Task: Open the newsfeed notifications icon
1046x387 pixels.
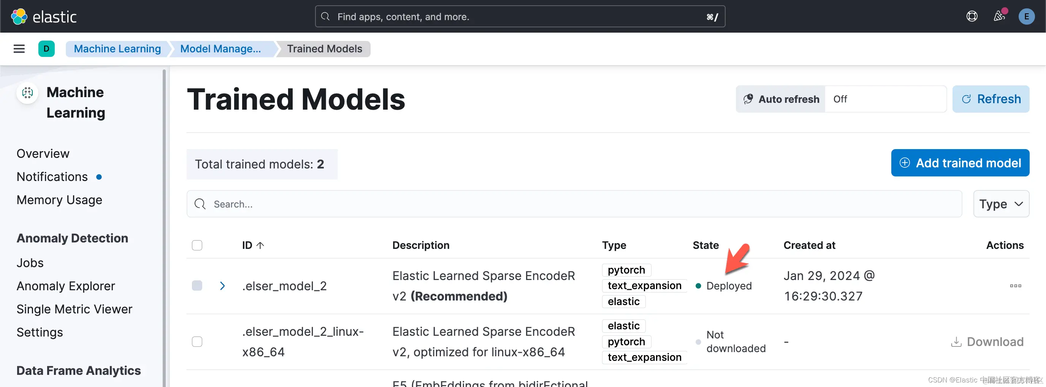Action: click(999, 16)
